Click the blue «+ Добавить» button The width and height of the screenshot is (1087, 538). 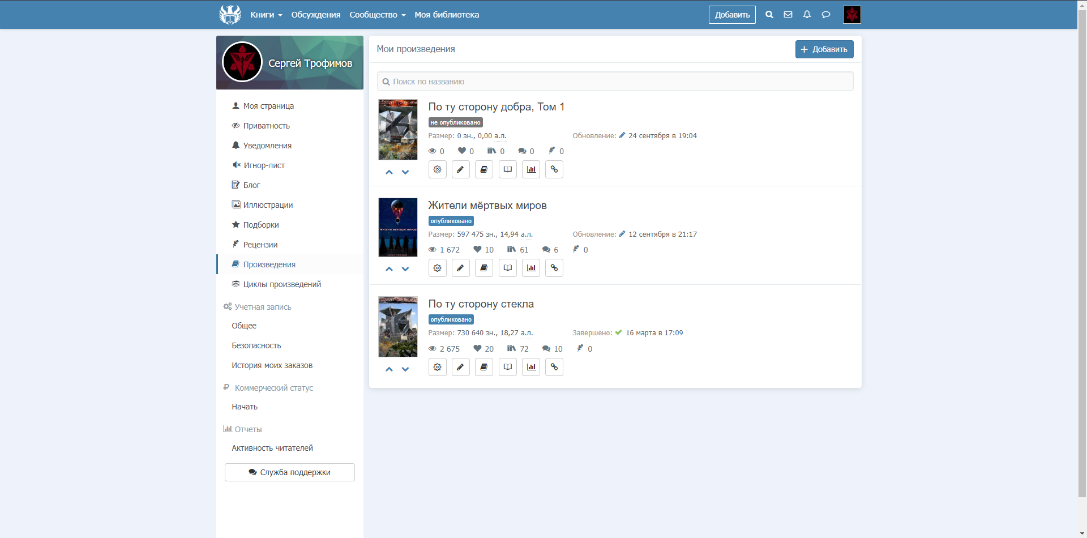[x=824, y=49]
